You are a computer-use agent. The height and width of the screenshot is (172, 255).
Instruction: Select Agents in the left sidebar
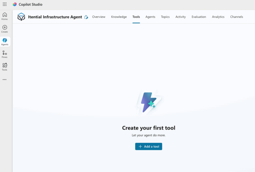click(5, 42)
